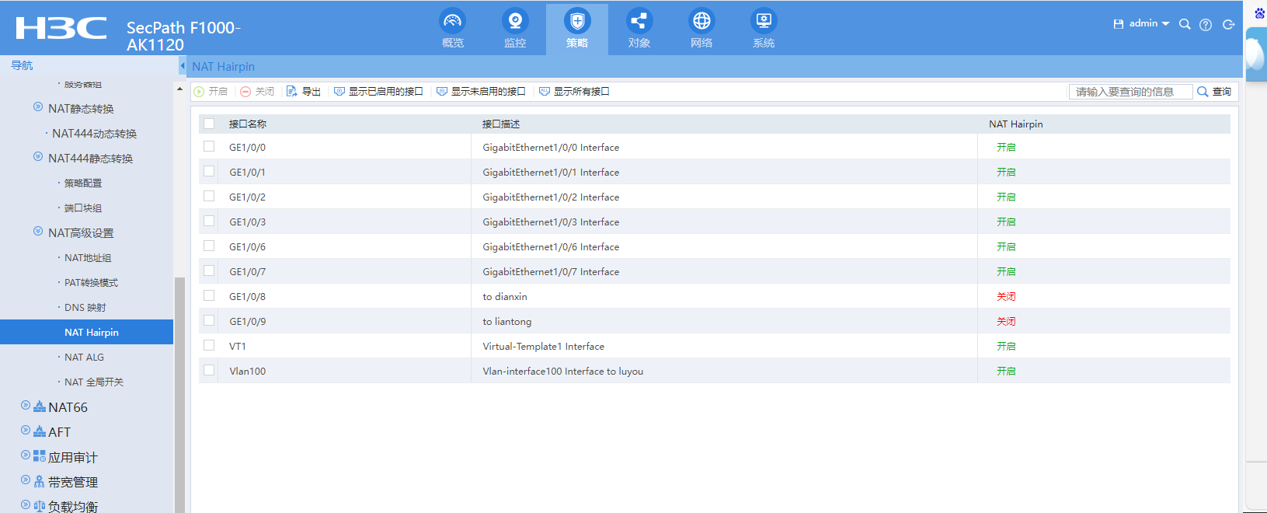The image size is (1267, 513).
Task: Open the 对象 objects icon
Action: [x=639, y=21]
